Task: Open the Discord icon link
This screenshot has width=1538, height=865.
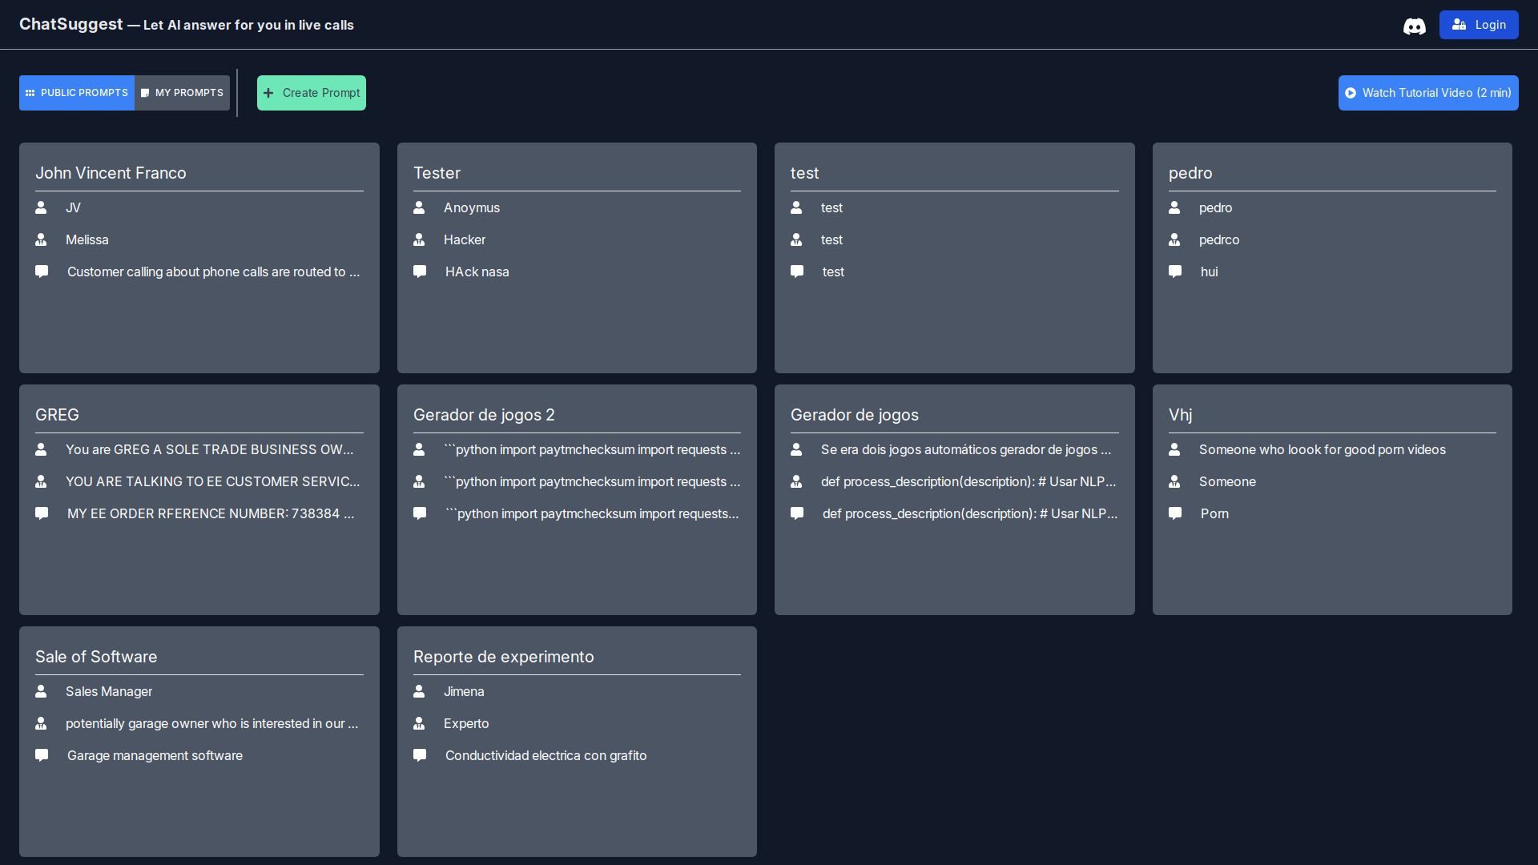Action: (x=1414, y=26)
